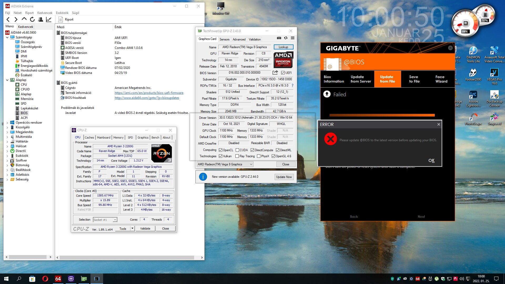Open Microsoft Store from taskbar
505x284 pixels.
tap(32, 279)
